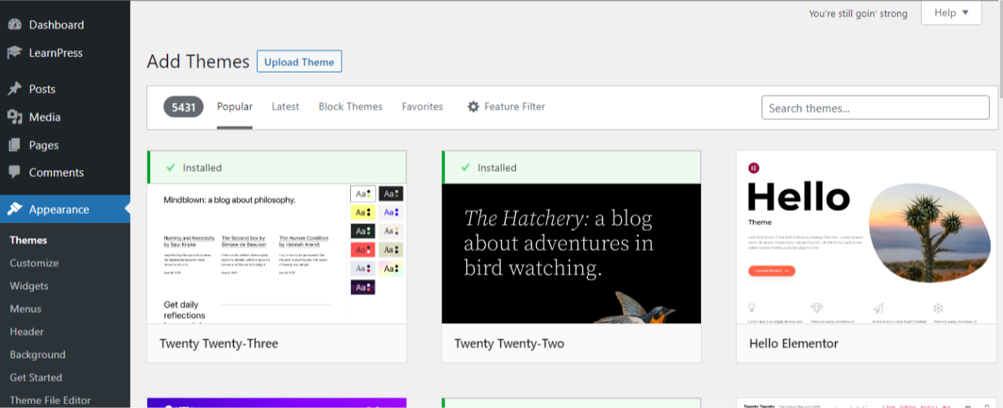This screenshot has height=408, width=1003.
Task: Open the Popular themes tab
Action: coord(235,107)
